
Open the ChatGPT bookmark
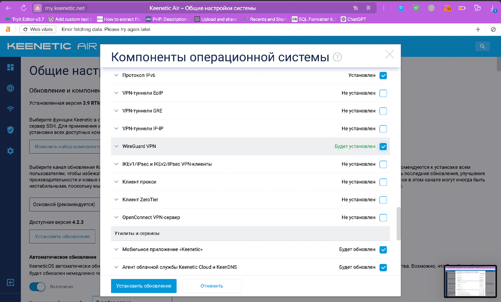(x=353, y=19)
